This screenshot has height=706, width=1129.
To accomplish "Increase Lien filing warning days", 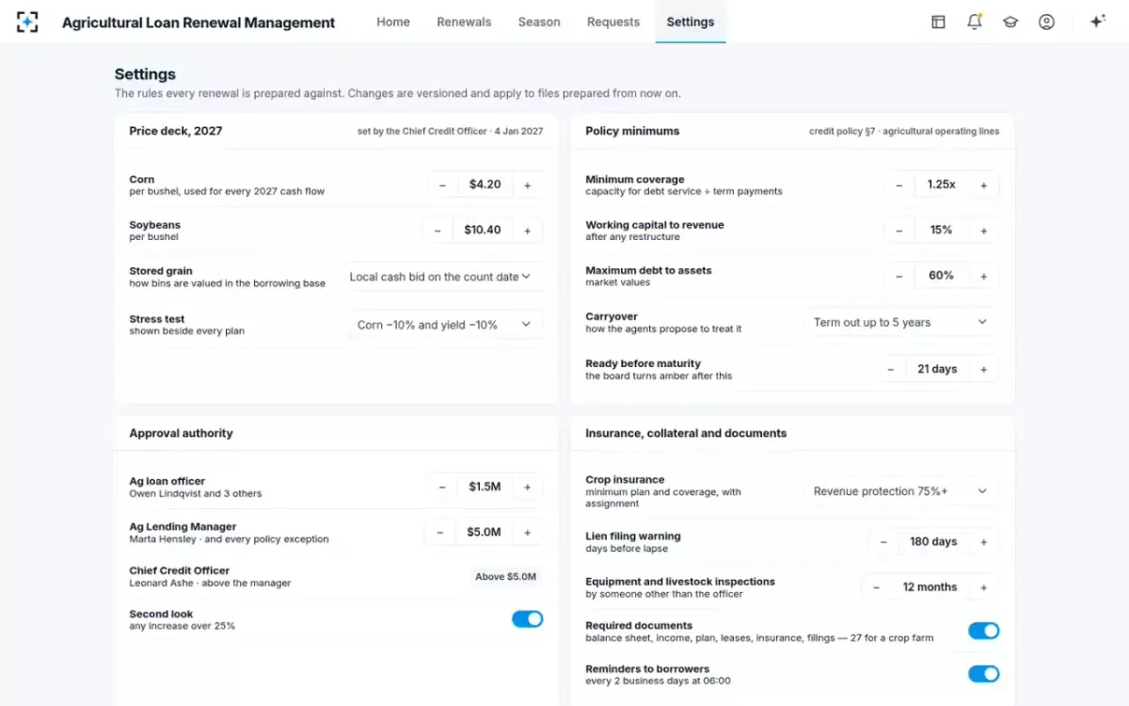I will click(984, 541).
